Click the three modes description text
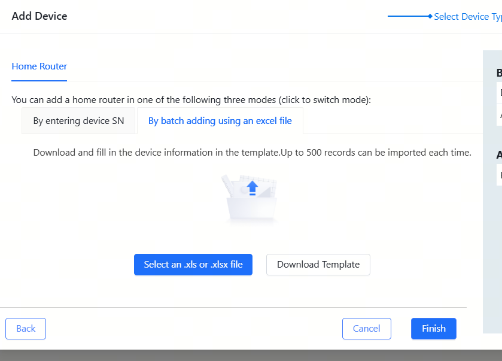 pos(191,99)
